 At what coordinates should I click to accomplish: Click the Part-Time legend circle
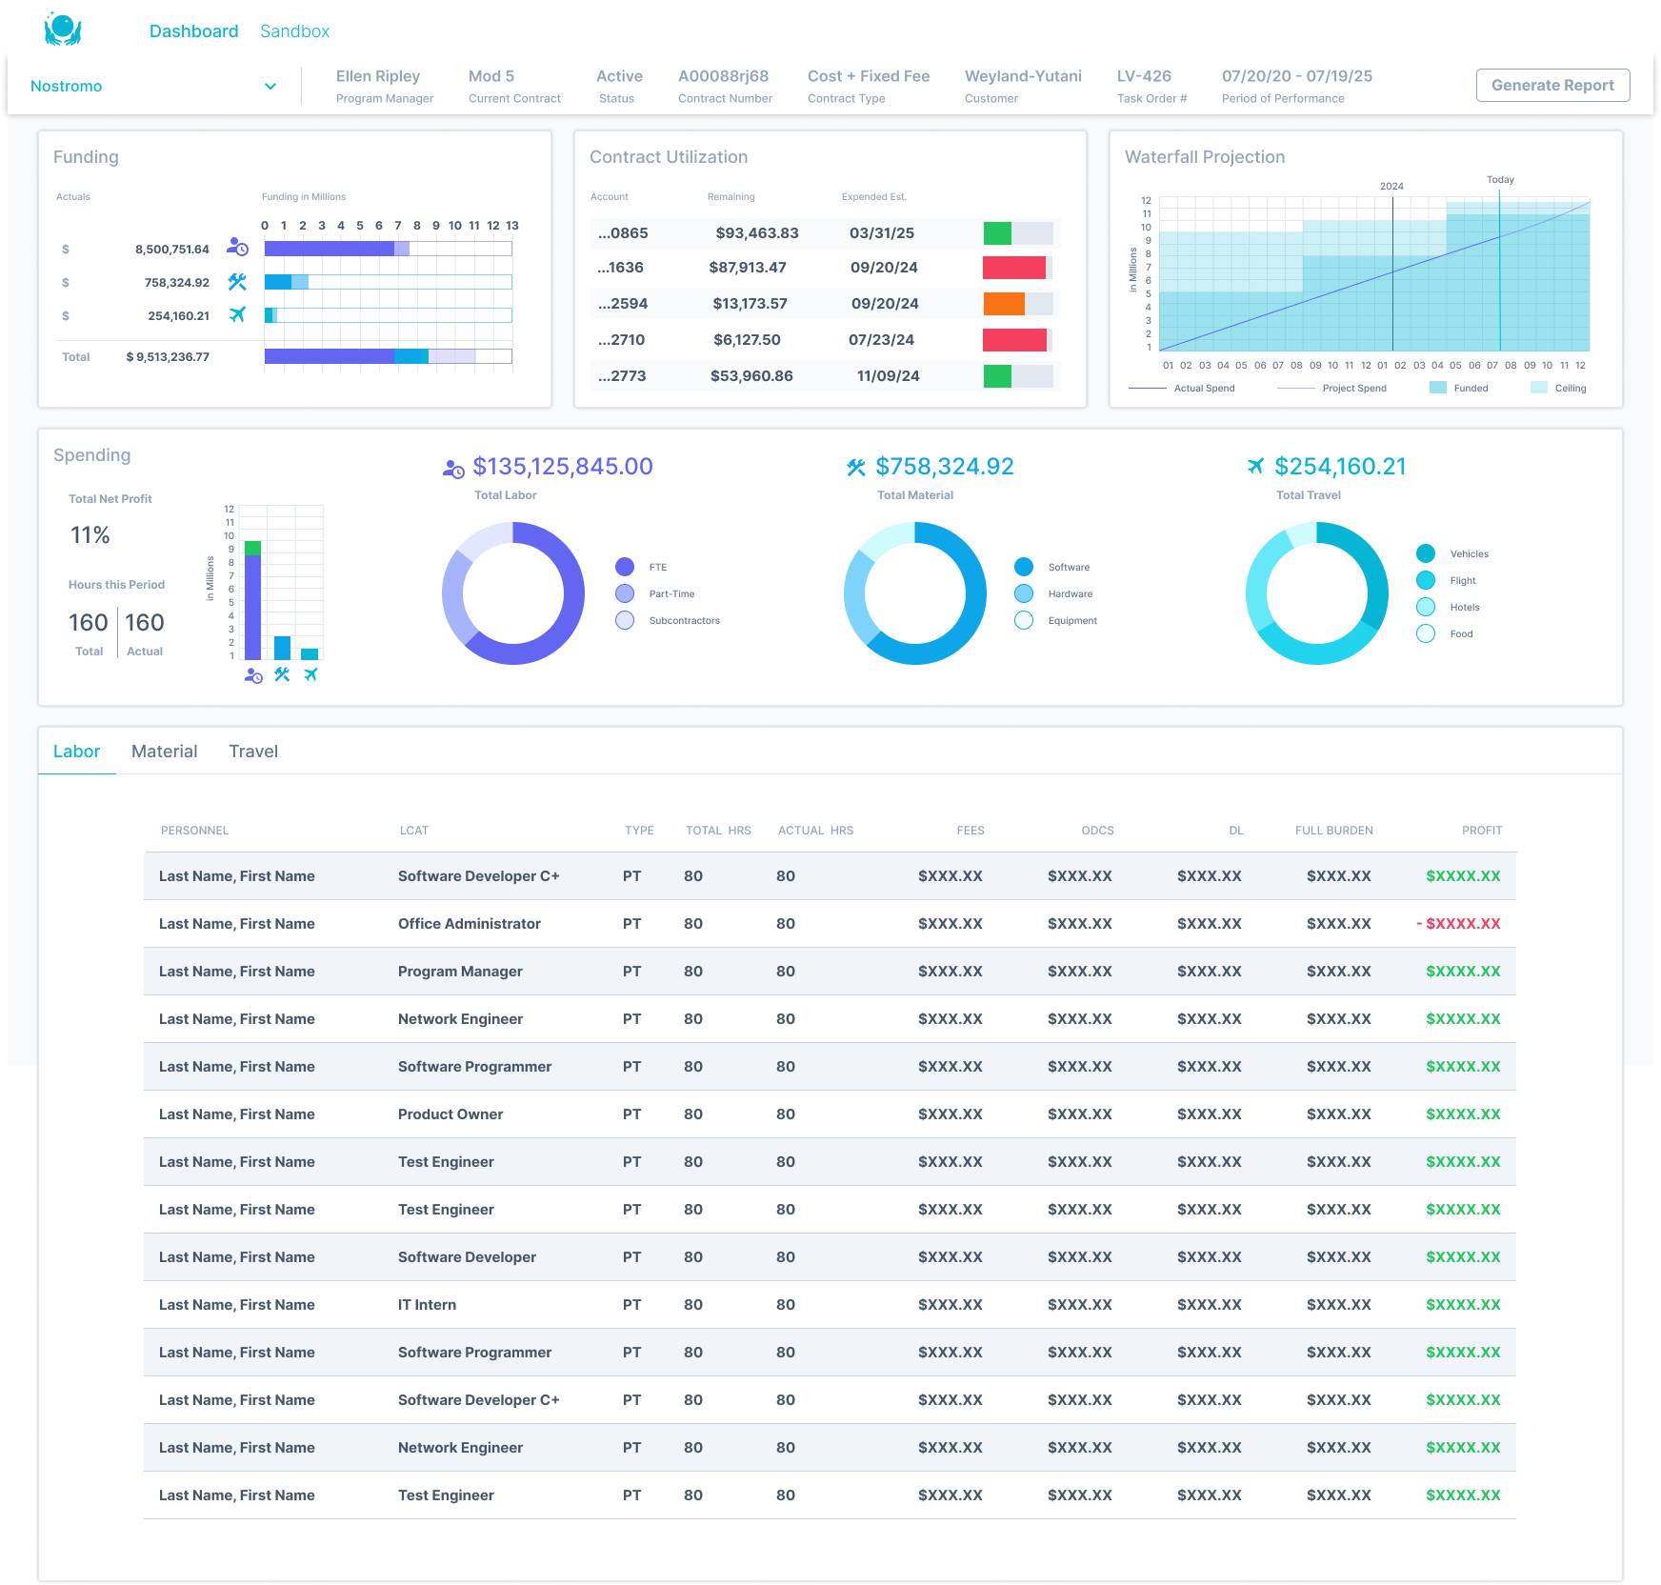pyautogui.click(x=625, y=593)
